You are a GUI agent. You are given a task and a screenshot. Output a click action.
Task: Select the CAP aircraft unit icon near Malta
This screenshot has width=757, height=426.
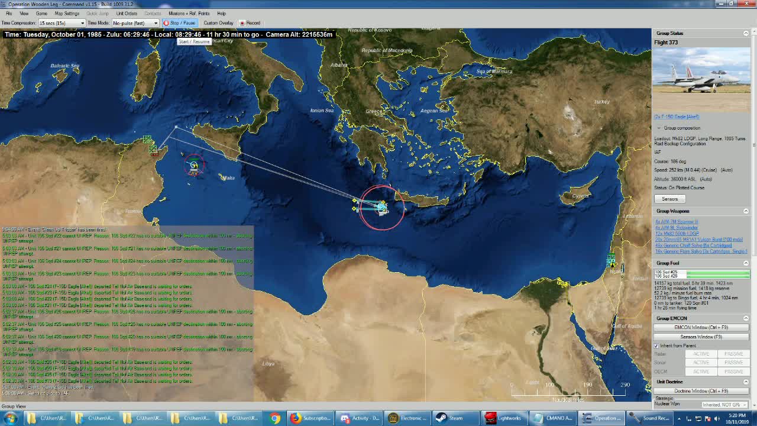[x=193, y=166]
